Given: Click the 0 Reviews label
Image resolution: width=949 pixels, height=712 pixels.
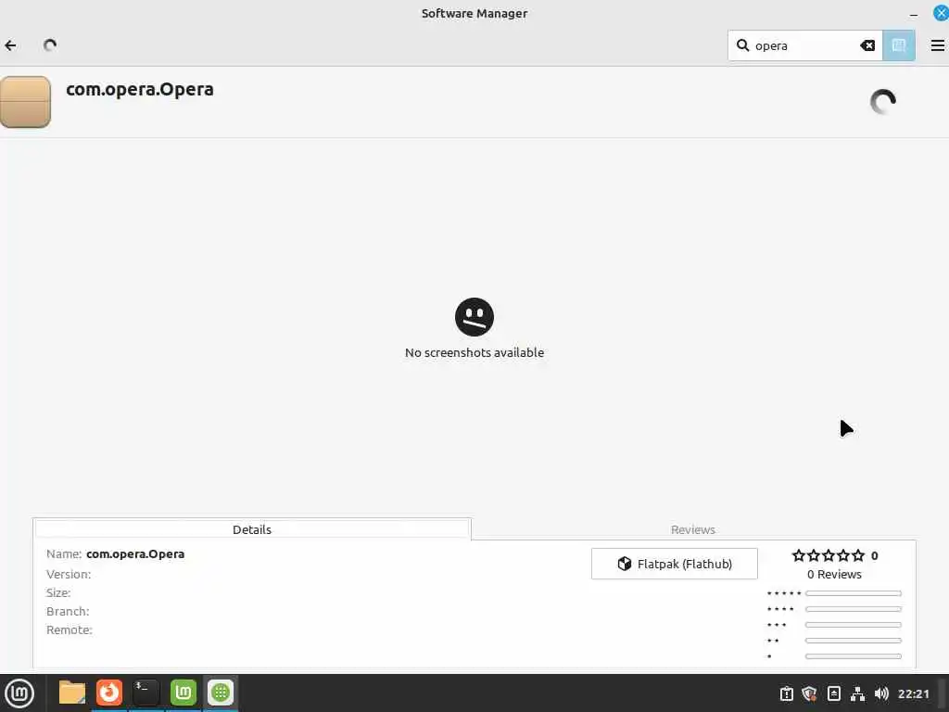Looking at the screenshot, I should 834,574.
